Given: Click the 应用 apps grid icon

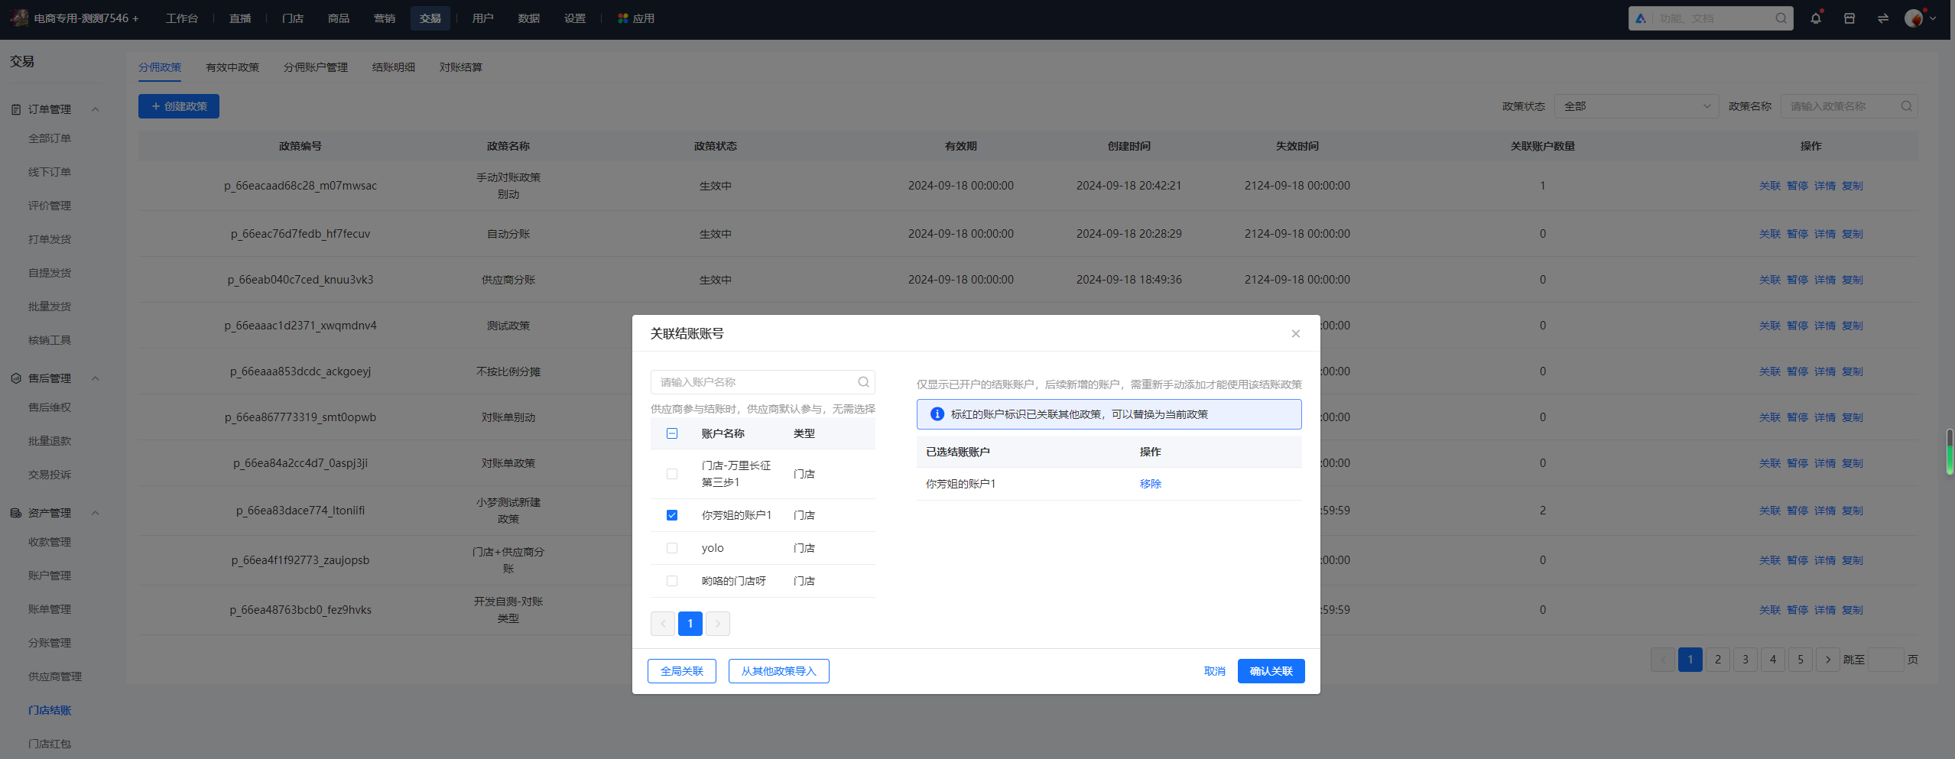Looking at the screenshot, I should 622,18.
